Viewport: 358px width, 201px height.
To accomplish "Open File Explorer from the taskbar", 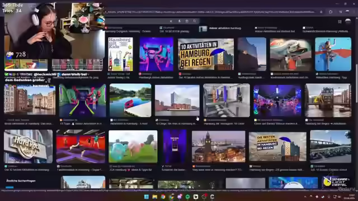I will coord(155,197).
